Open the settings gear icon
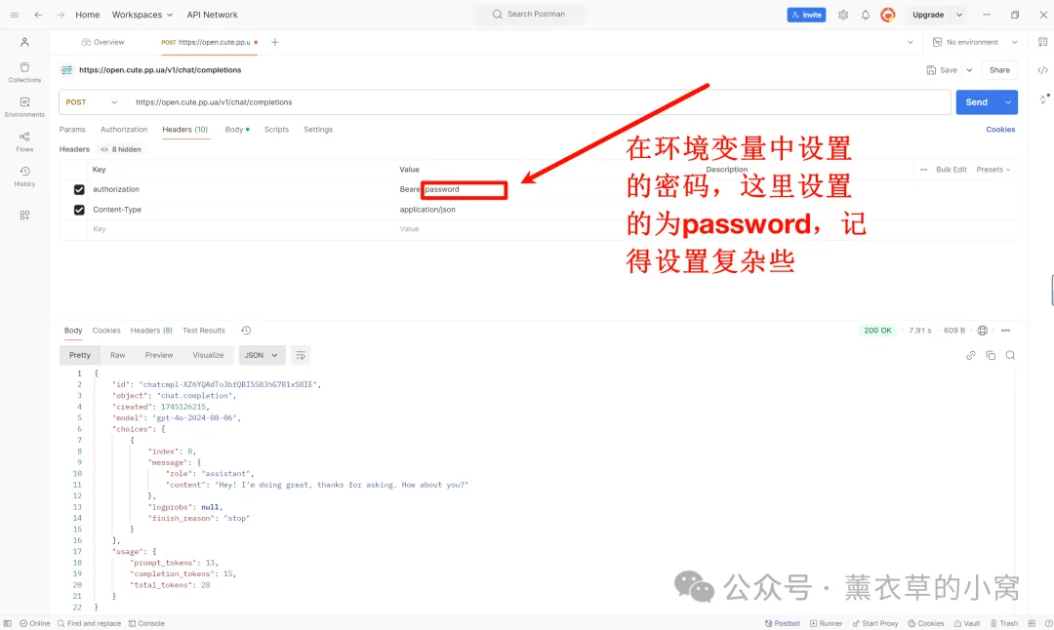The image size is (1054, 630). point(843,15)
